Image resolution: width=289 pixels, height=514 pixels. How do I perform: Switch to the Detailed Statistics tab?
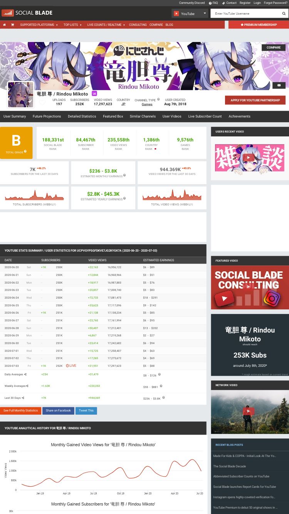pyautogui.click(x=82, y=116)
